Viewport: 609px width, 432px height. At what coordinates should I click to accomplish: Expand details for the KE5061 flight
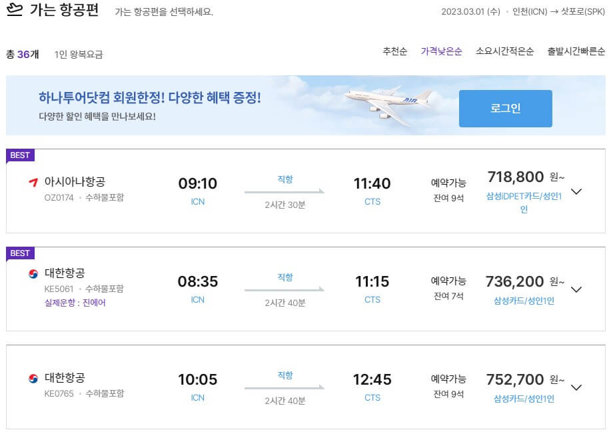tap(576, 289)
